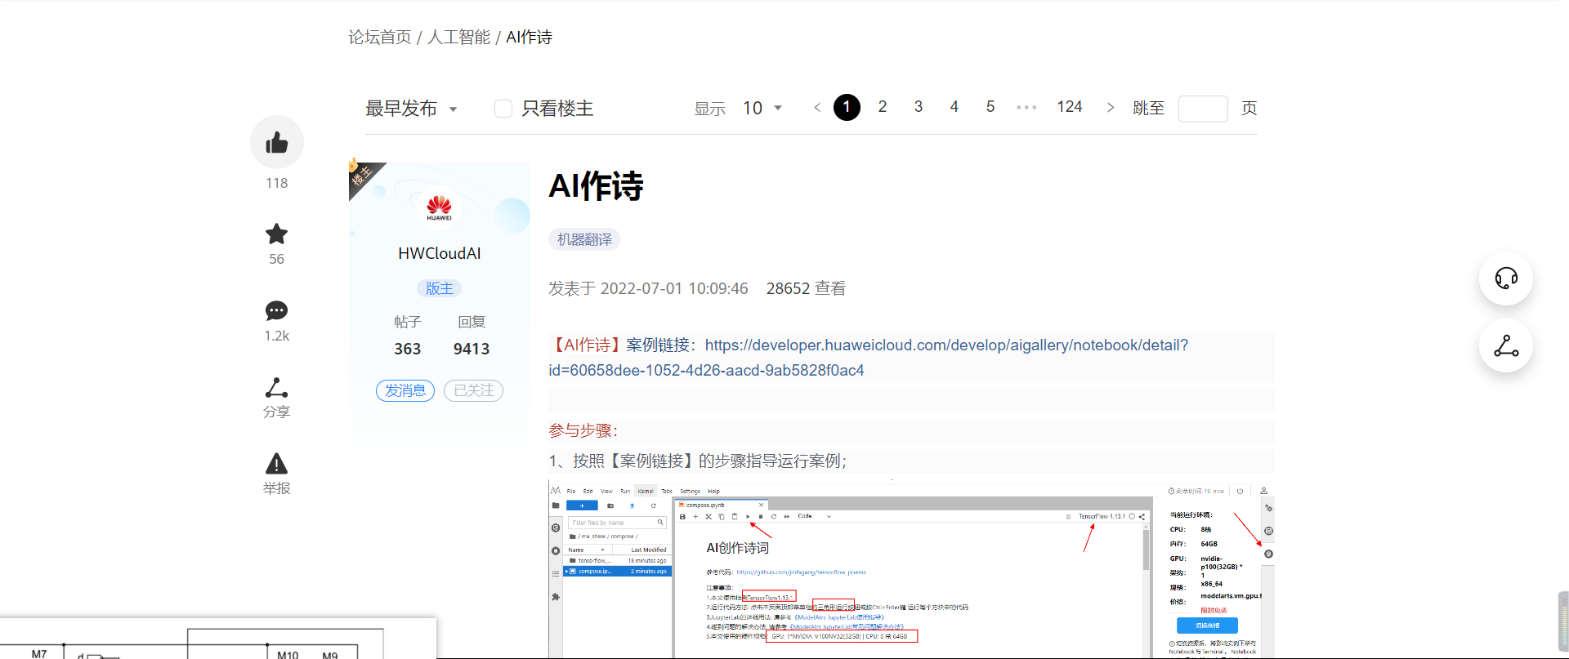Toggle the 只看楼主 checkbox
Viewport: 1569px width, 659px height.
(503, 109)
